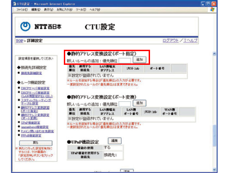The height and width of the screenshot is (173, 228).
Task: Click the 静的アドレス変換設定(ポート変換) section heading
Action: [x=102, y=97]
